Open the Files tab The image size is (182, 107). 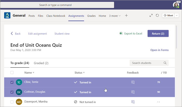click(41, 16)
